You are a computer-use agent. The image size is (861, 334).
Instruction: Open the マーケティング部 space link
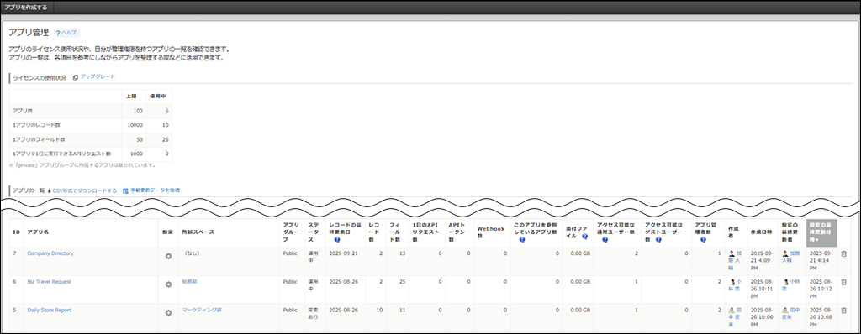202,310
